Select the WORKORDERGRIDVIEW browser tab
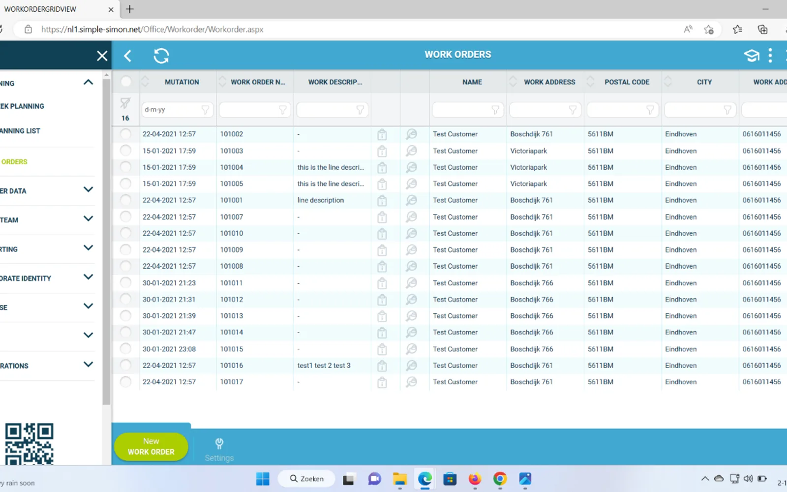 [x=58, y=9]
